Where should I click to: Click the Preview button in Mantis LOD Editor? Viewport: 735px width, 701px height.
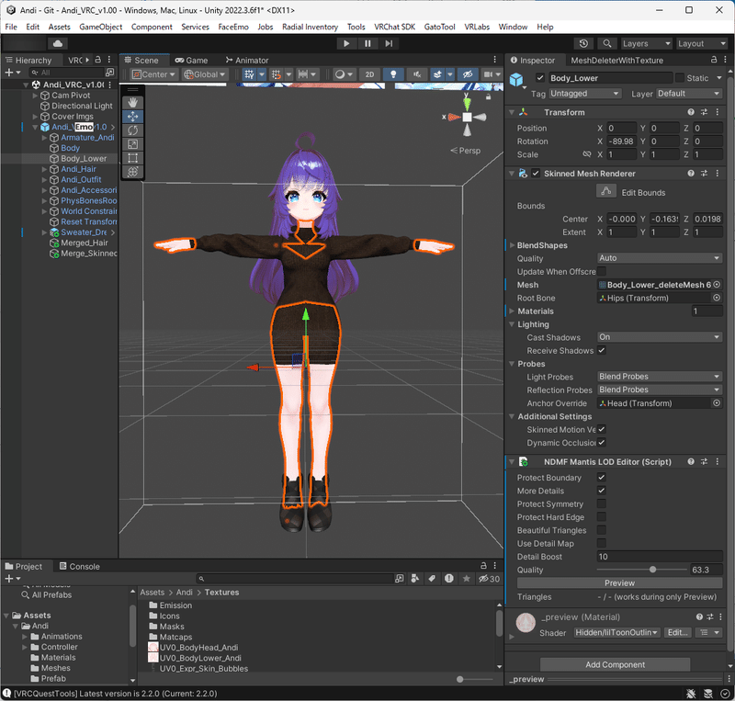tap(619, 582)
